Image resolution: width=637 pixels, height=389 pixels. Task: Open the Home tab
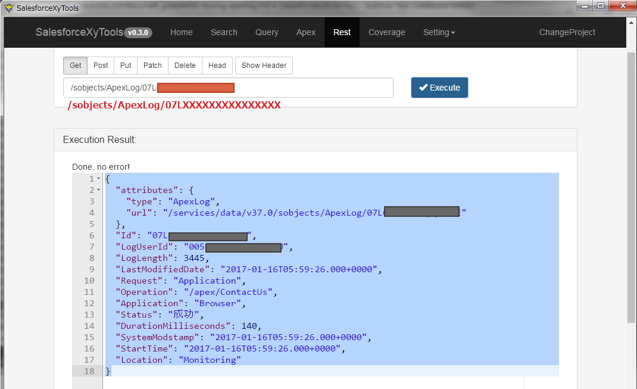181,32
